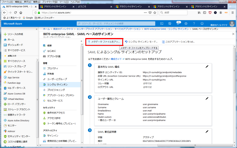Open ホーム in Azure left menu

9,40
